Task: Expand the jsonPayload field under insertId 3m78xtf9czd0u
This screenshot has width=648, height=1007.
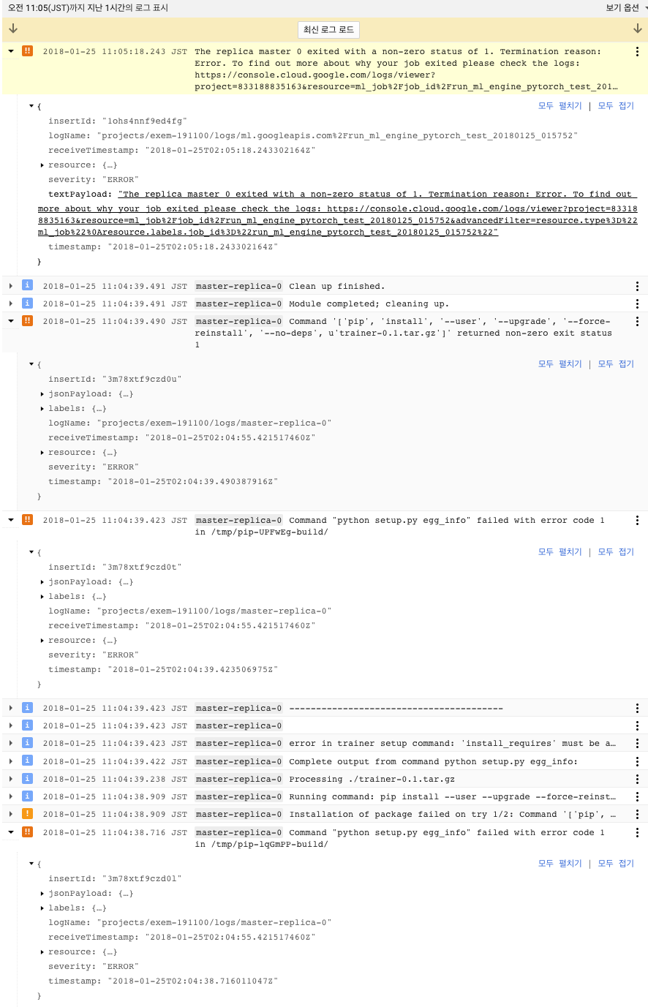Action: 42,394
